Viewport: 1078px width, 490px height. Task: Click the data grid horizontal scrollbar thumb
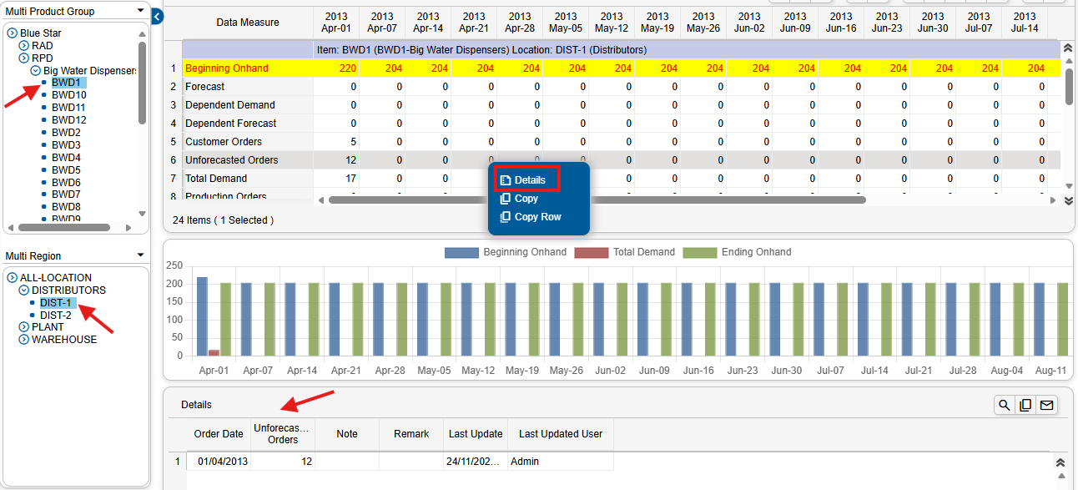coord(597,200)
